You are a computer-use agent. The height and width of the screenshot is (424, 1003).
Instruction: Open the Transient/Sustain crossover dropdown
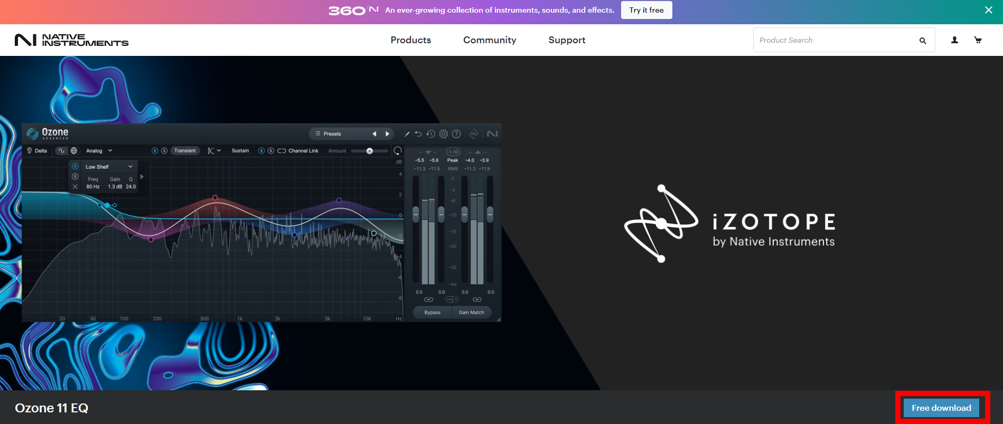point(214,151)
